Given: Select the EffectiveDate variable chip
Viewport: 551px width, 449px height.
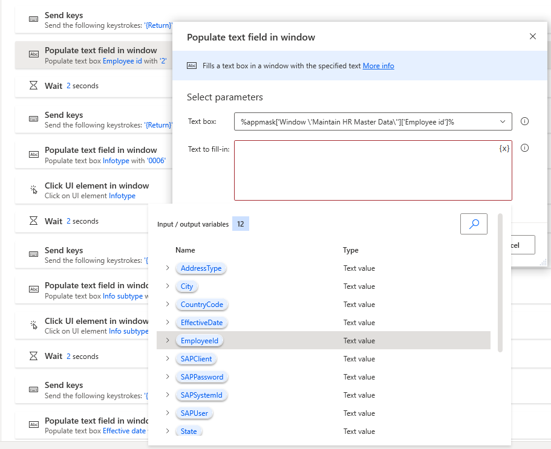Looking at the screenshot, I should coord(201,323).
